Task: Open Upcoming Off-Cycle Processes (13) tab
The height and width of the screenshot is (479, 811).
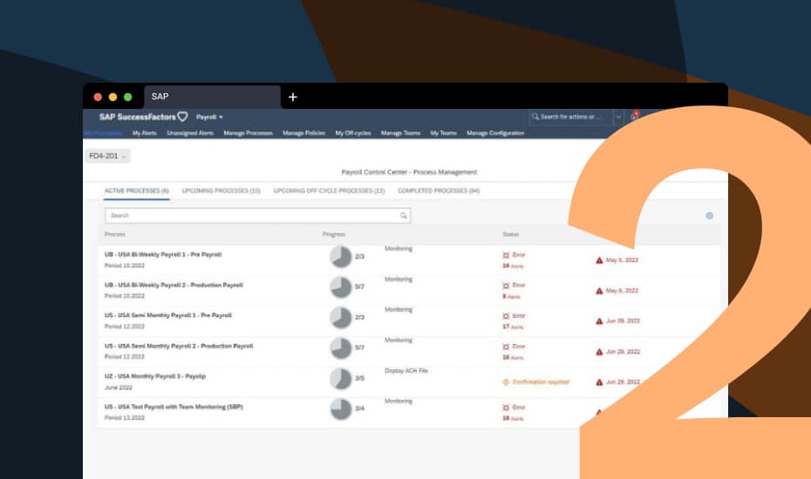Action: coord(329,192)
